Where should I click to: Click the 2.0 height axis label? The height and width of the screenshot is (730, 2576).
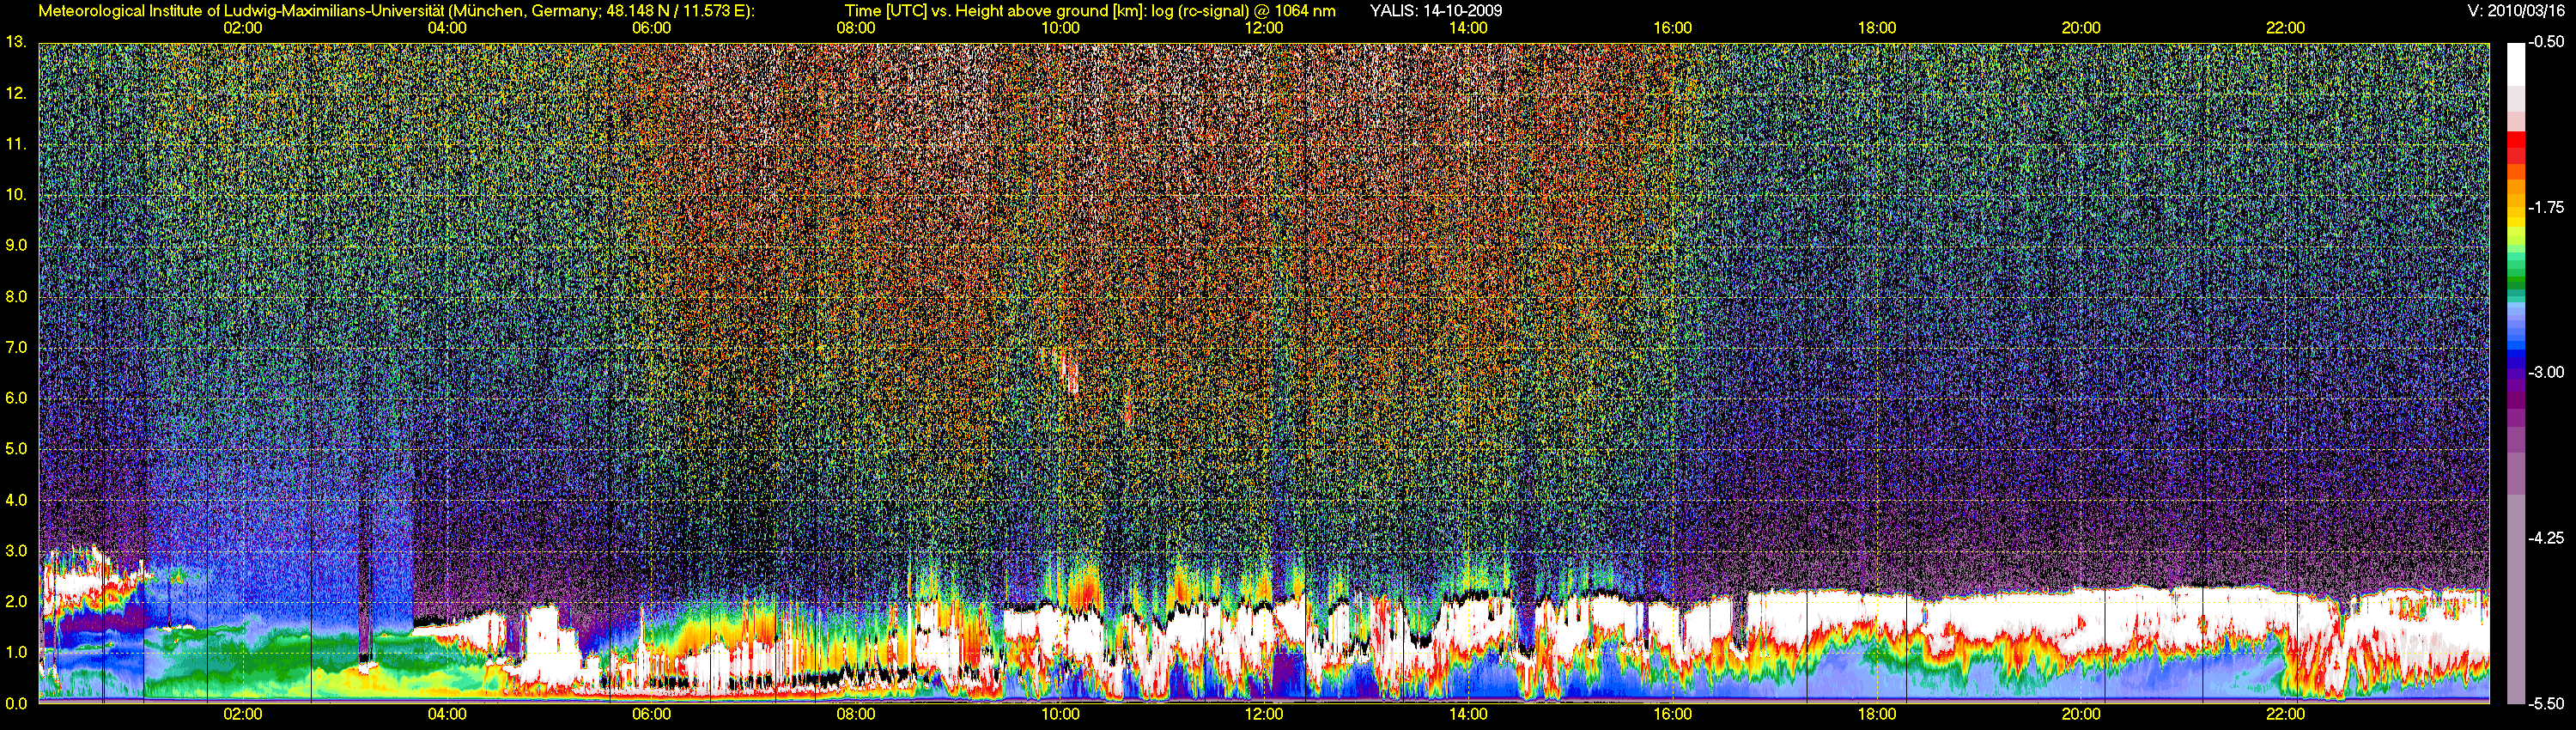[16, 601]
